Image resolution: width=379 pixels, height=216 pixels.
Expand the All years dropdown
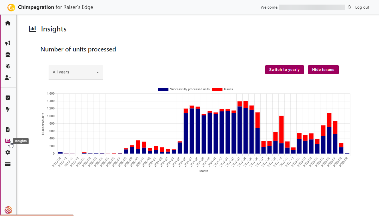coord(76,72)
